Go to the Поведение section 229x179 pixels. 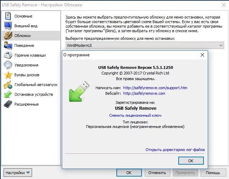pyautogui.click(x=24, y=45)
